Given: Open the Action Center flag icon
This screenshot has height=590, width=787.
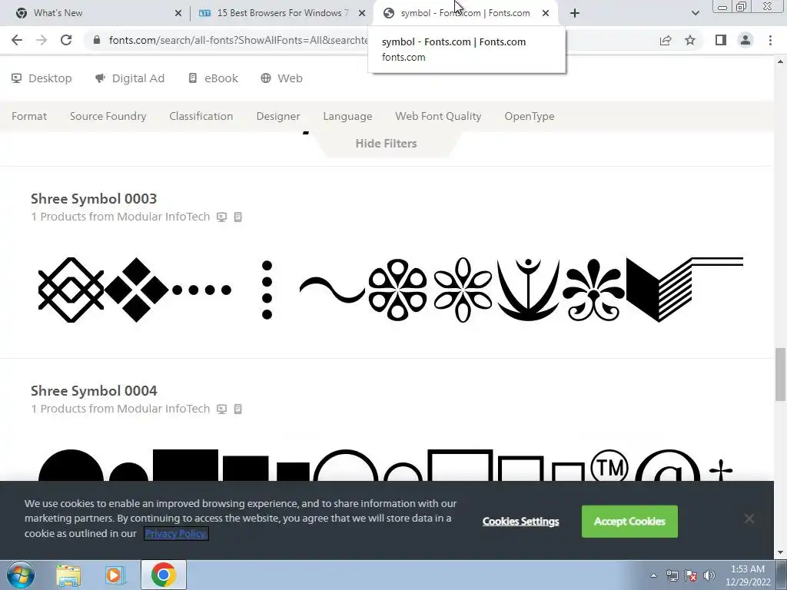Looking at the screenshot, I should tap(691, 575).
